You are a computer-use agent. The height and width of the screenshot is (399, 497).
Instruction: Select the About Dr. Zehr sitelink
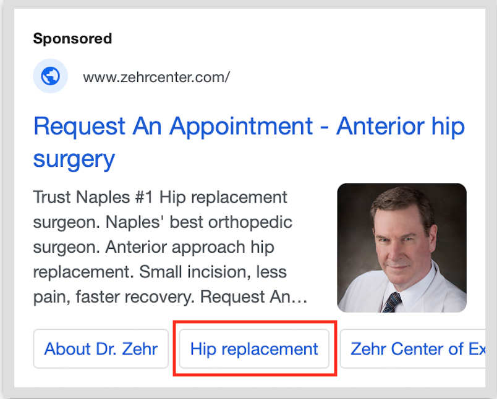(101, 349)
